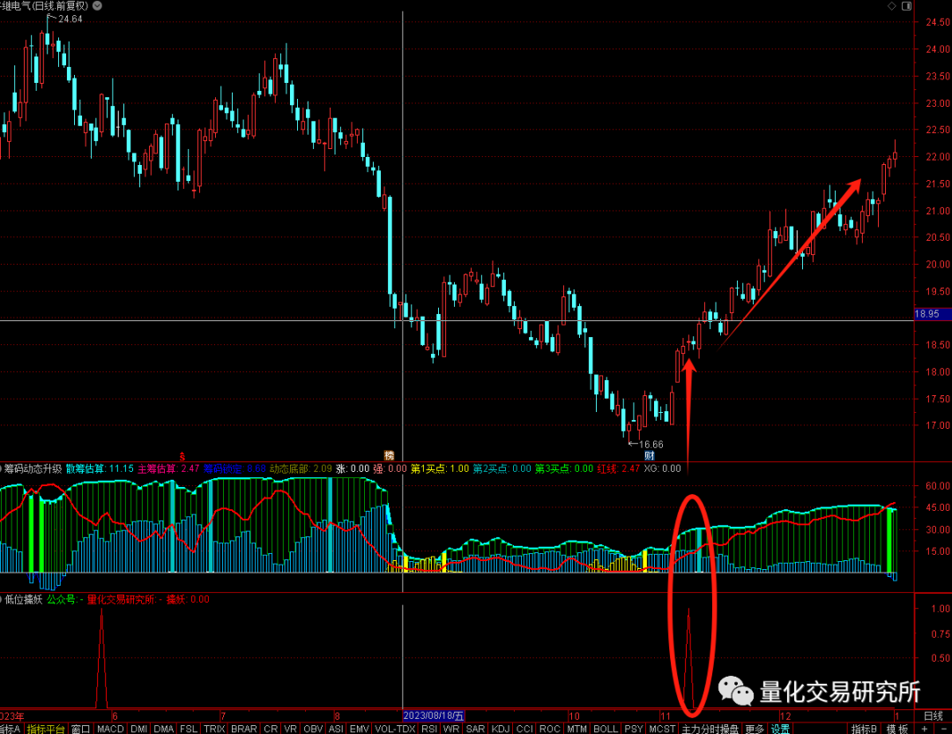Click the 财 financial report marker below the low
This screenshot has width=952, height=734.
tap(649, 456)
